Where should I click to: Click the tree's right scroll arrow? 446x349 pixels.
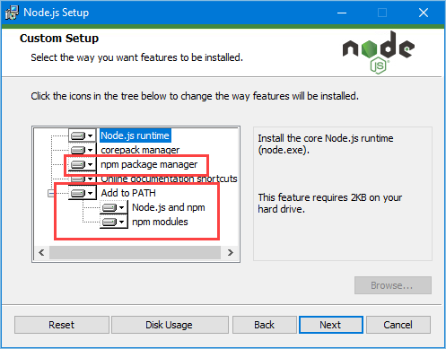click(x=230, y=253)
